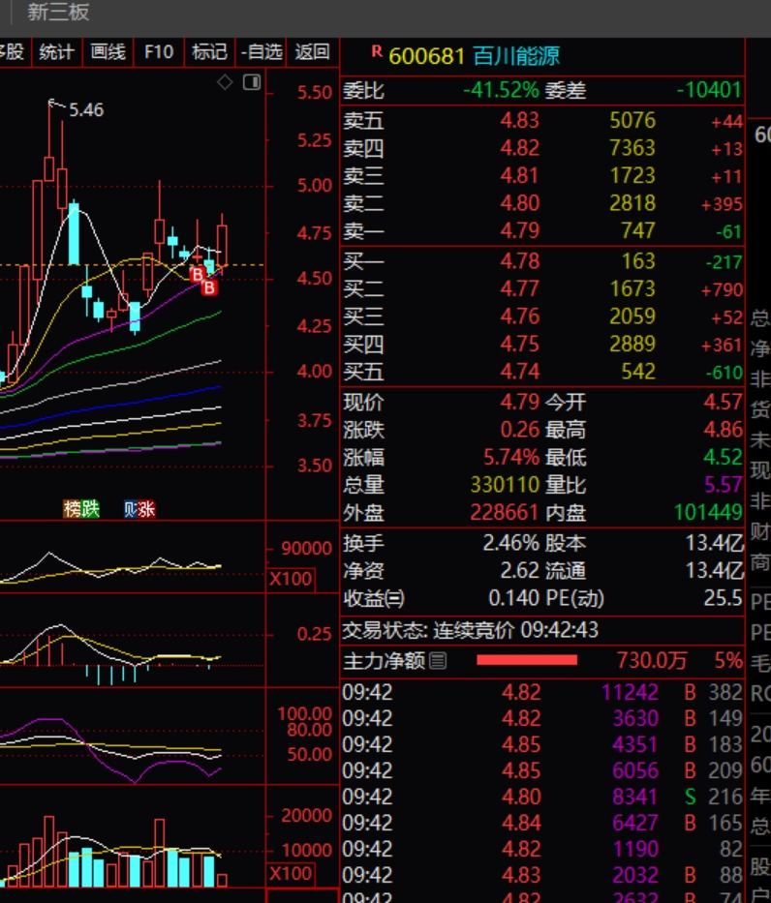Click 外盘 value 228661
Image resolution: width=771 pixels, height=903 pixels.
pos(505,513)
